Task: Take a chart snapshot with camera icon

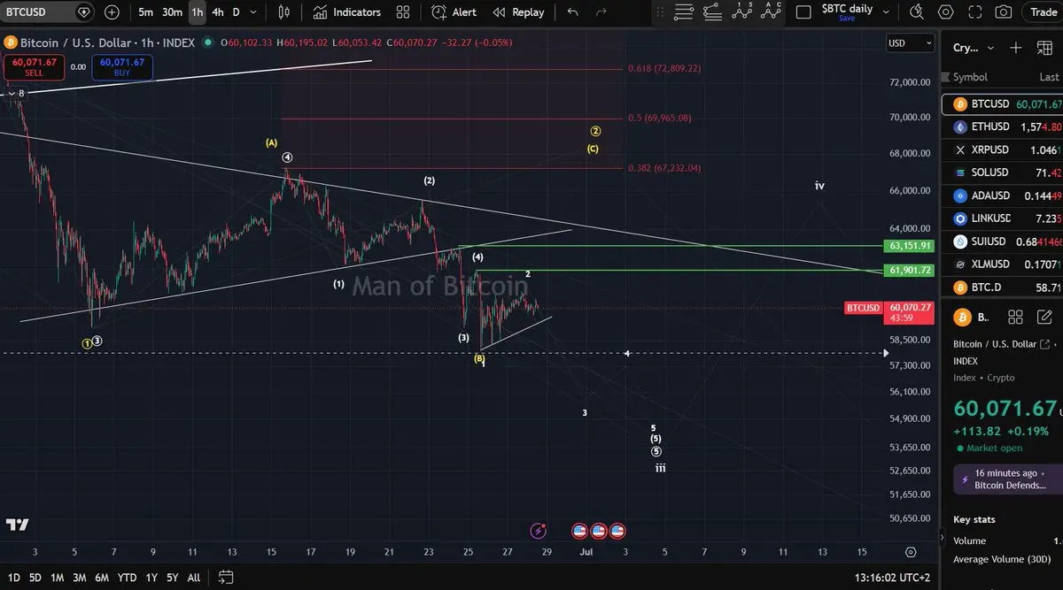Action: pyautogui.click(x=1003, y=12)
